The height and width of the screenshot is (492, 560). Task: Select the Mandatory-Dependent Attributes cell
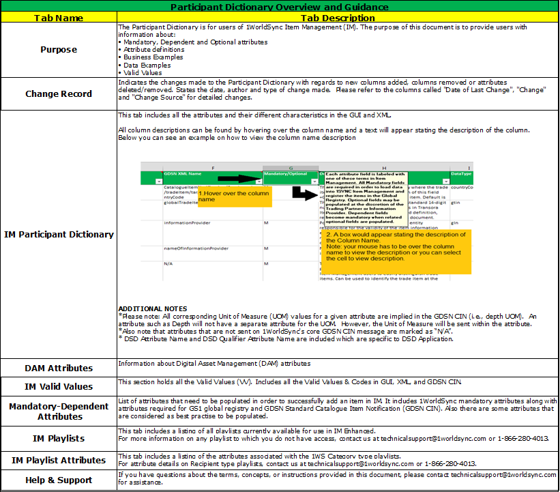pos(59,411)
